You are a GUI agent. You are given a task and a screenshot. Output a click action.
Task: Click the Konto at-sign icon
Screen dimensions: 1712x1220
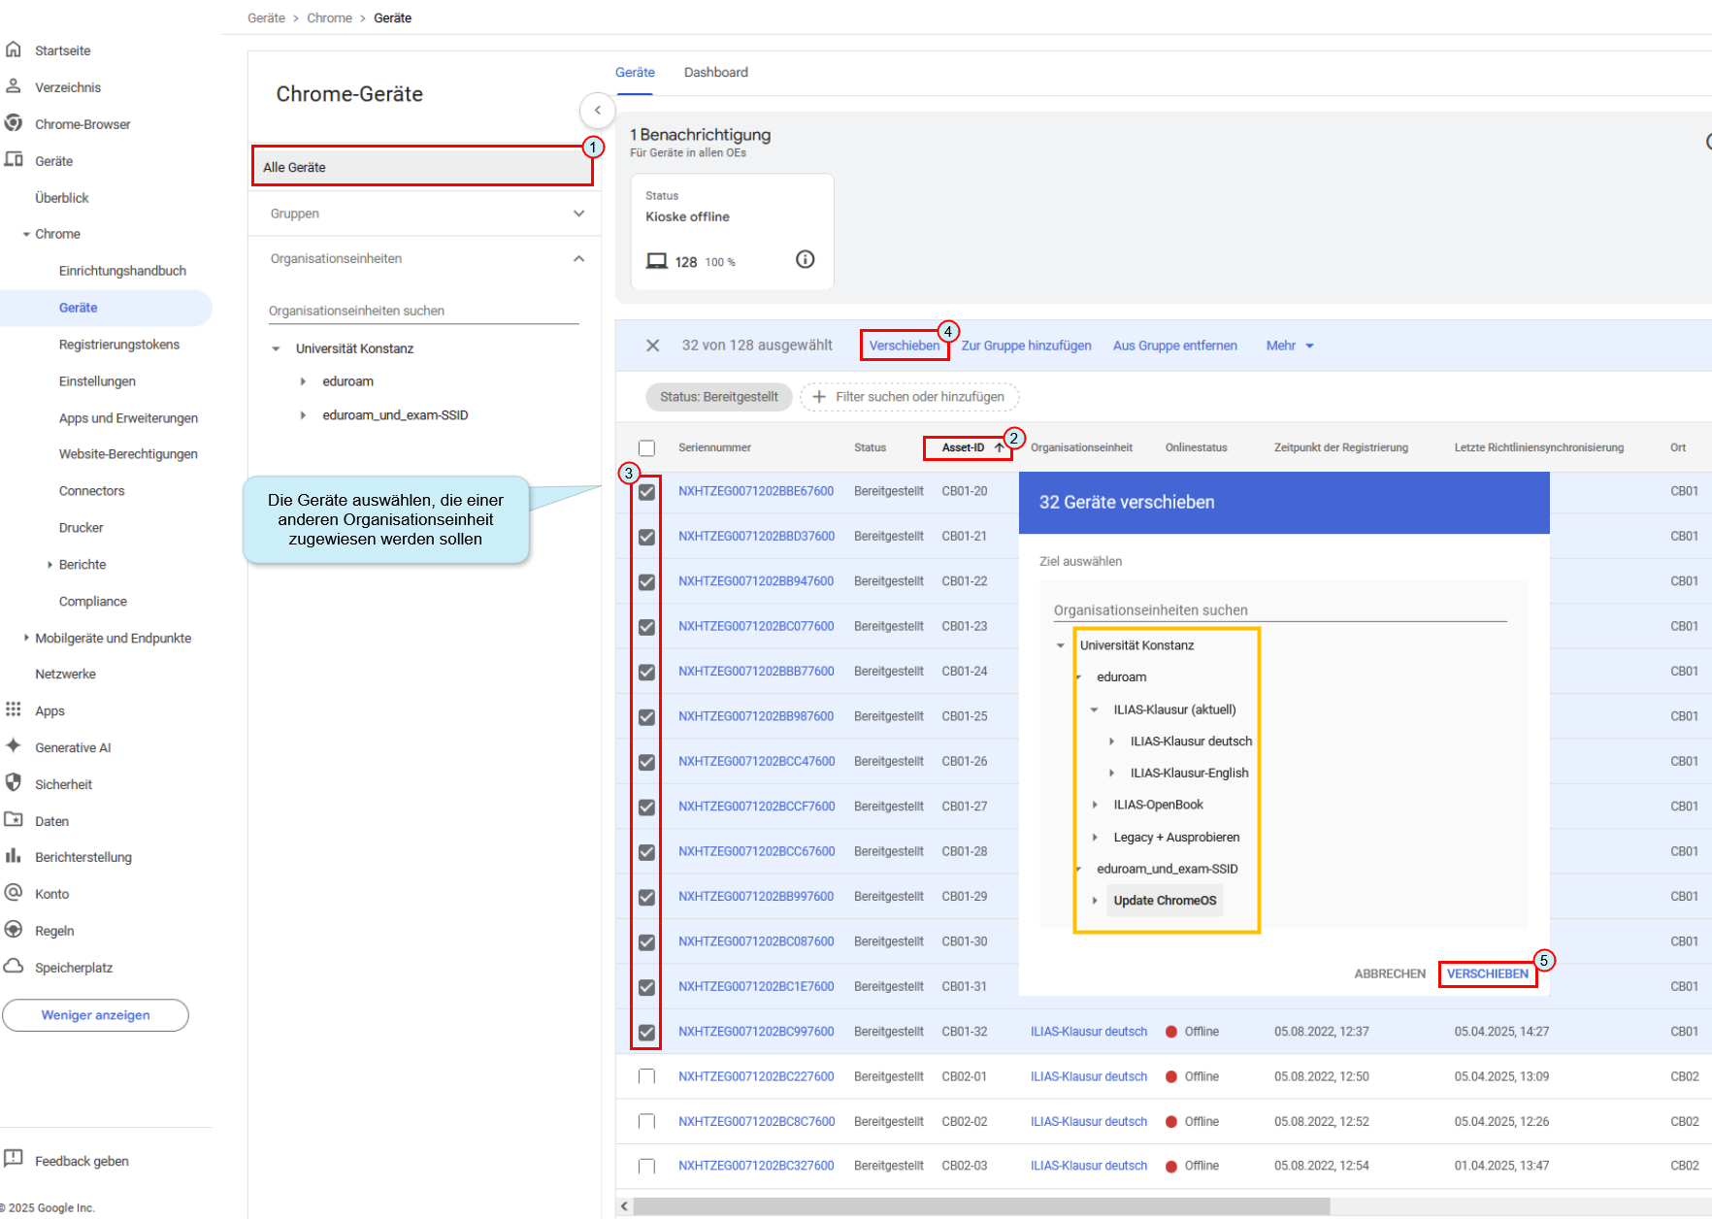click(14, 893)
